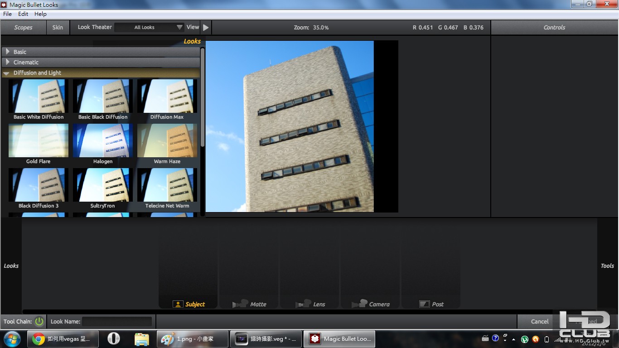Viewport: 619px width, 348px height.
Task: Toggle the Tool Chain power icon
Action: (x=39, y=321)
